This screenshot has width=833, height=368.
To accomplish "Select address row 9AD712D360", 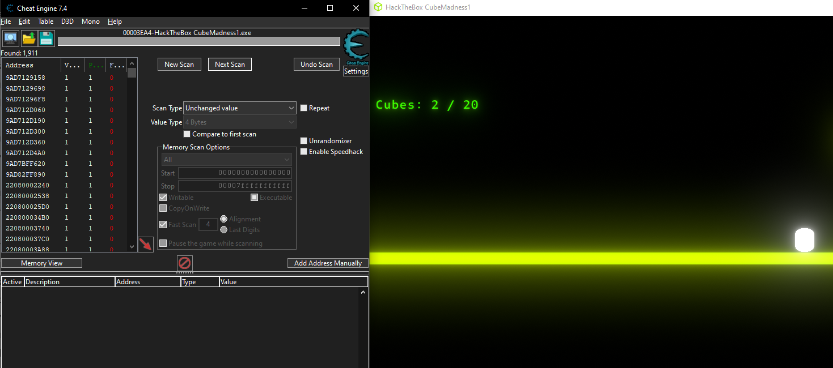I will click(65, 142).
